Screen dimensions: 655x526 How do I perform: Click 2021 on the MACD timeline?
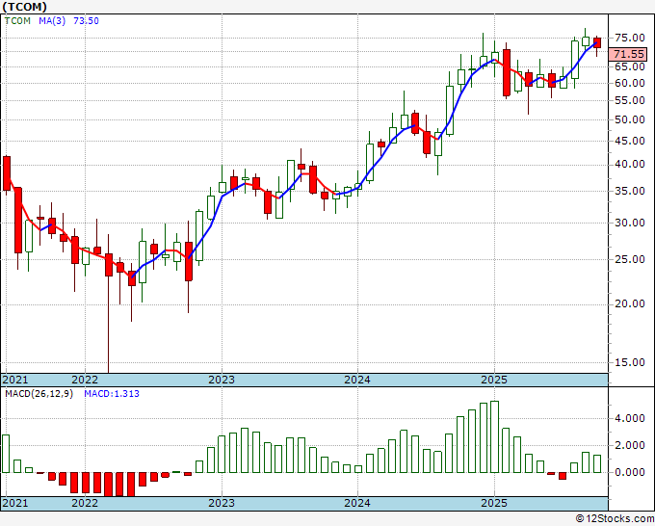click(x=15, y=503)
